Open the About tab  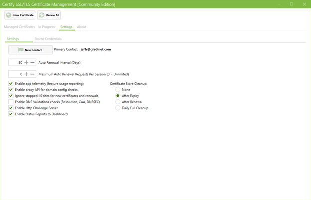[82, 27]
